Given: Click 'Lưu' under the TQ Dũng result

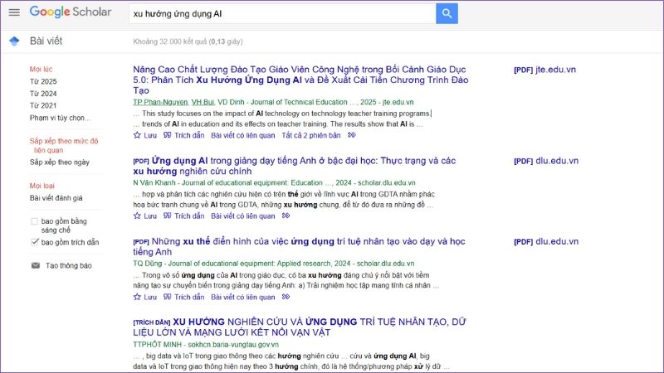Looking at the screenshot, I should pos(150,297).
